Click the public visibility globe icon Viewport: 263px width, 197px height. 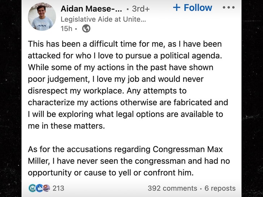pos(86,29)
